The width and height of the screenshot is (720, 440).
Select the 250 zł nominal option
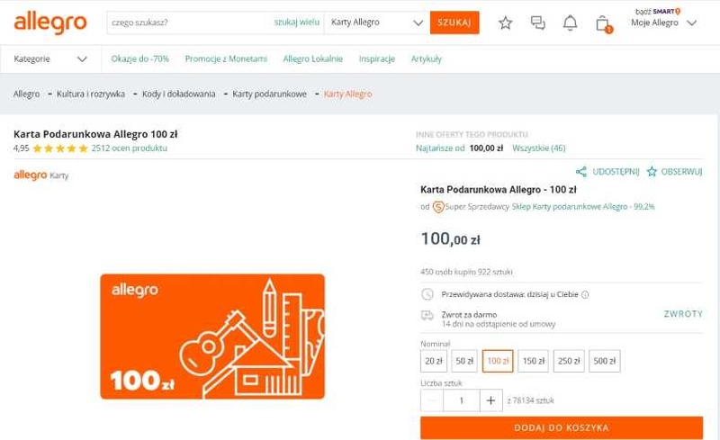click(569, 361)
